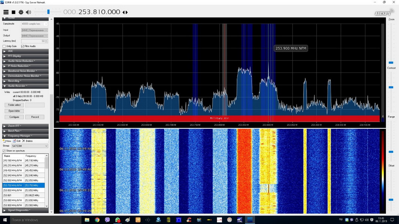Expand the Recording panel
399x224 pixels.
pos(25,81)
